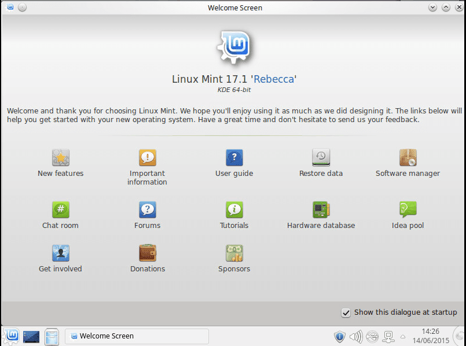The image size is (466, 346).
Task: Click the Important information icon
Action: [147, 157]
